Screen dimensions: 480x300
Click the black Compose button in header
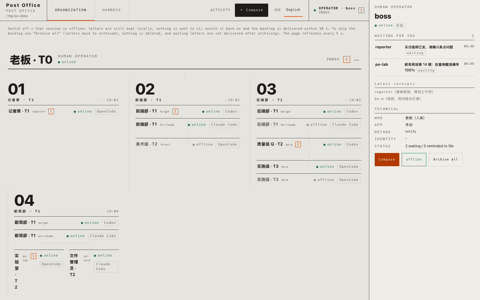click(251, 10)
